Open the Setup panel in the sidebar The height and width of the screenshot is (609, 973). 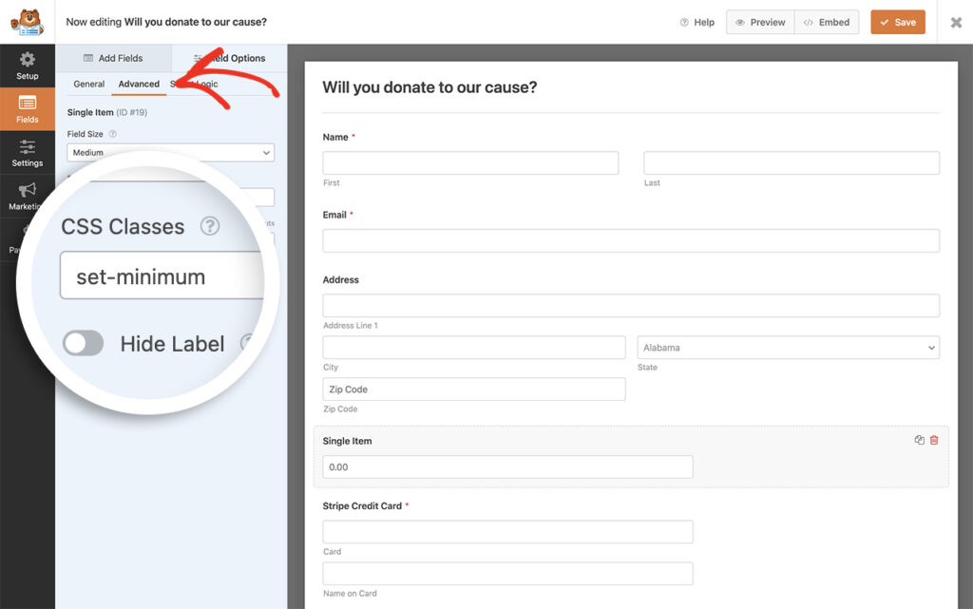click(x=28, y=65)
